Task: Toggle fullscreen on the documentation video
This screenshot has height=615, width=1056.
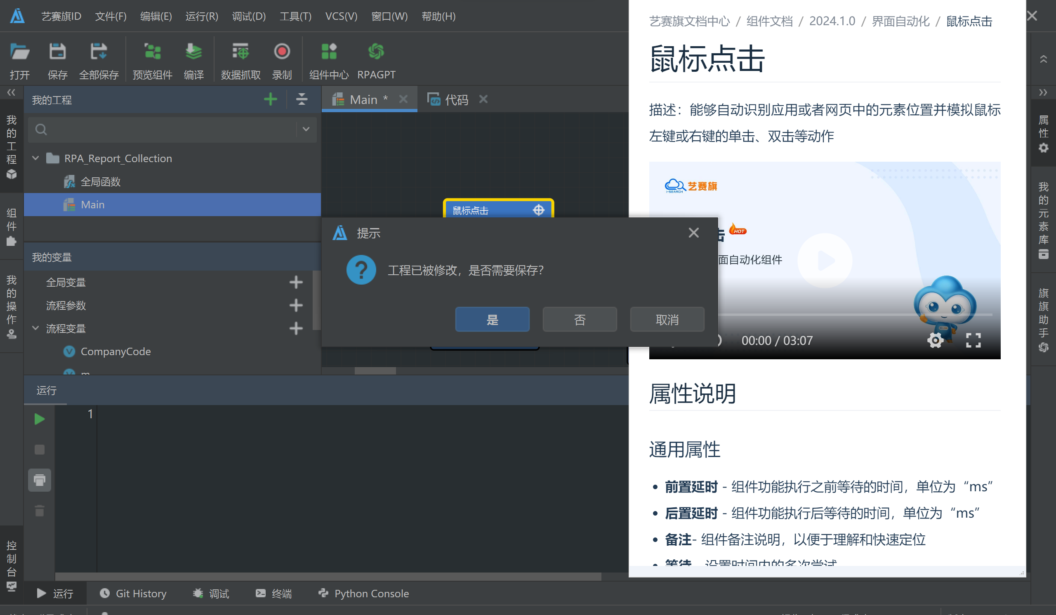Action: click(973, 340)
